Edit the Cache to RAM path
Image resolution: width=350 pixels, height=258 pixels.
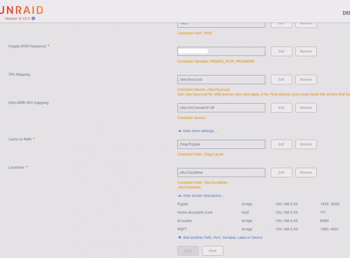click(x=281, y=145)
